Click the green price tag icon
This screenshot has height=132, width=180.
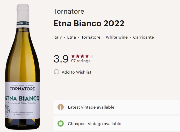click(x=61, y=124)
